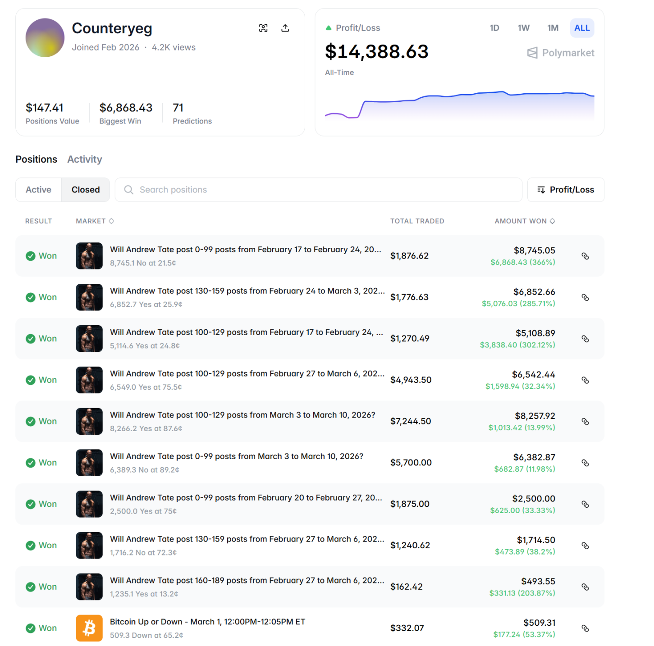
Task: Choose the 1W chart range button
Action: coord(523,28)
